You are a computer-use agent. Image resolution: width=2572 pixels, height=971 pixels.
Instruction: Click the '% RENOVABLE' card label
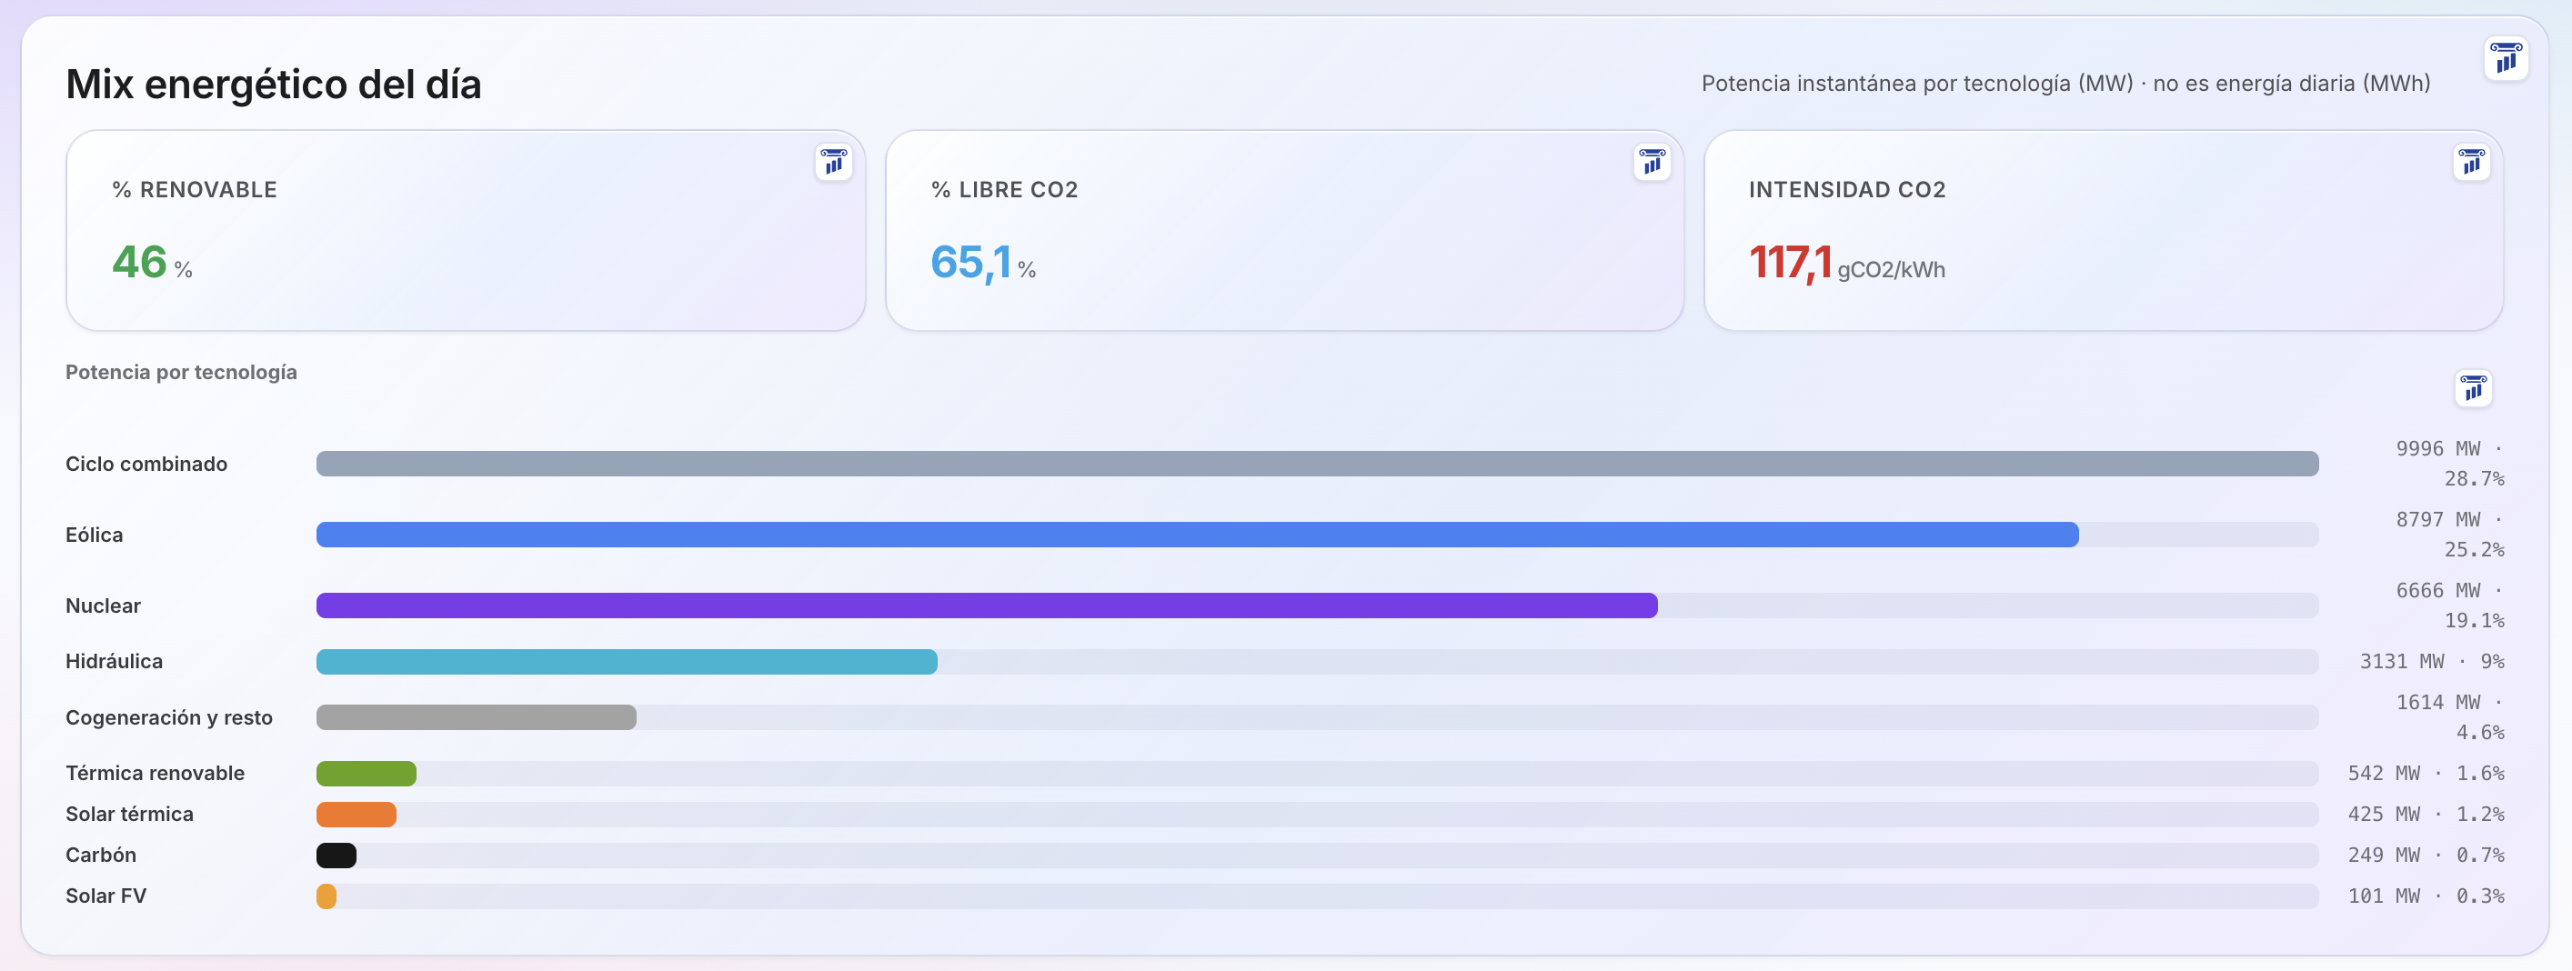(x=195, y=190)
